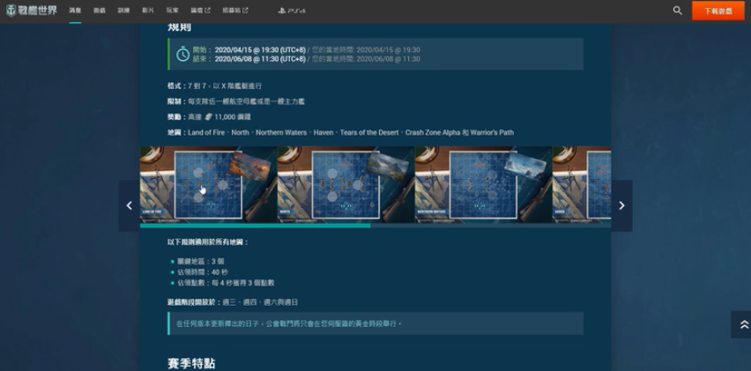Open the North map thumbnail

(346, 184)
